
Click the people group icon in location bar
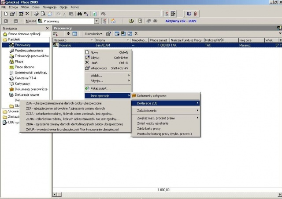(x=131, y=21)
